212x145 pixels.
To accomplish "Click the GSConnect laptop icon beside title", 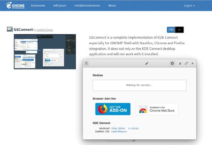I will pyautogui.click(x=10, y=29).
